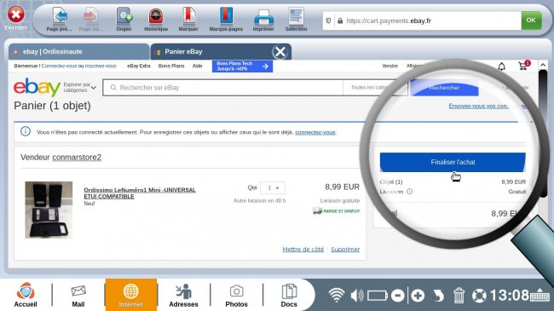Open the shopping cart icon
554x311 pixels.
pos(523,66)
